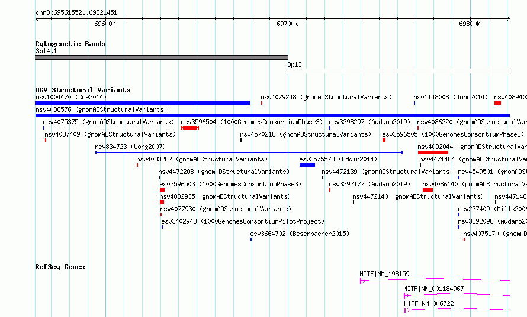Click nsv4472140 gnomAD variant label
Viewport: 527px width, 317px height.
[x=418, y=196]
